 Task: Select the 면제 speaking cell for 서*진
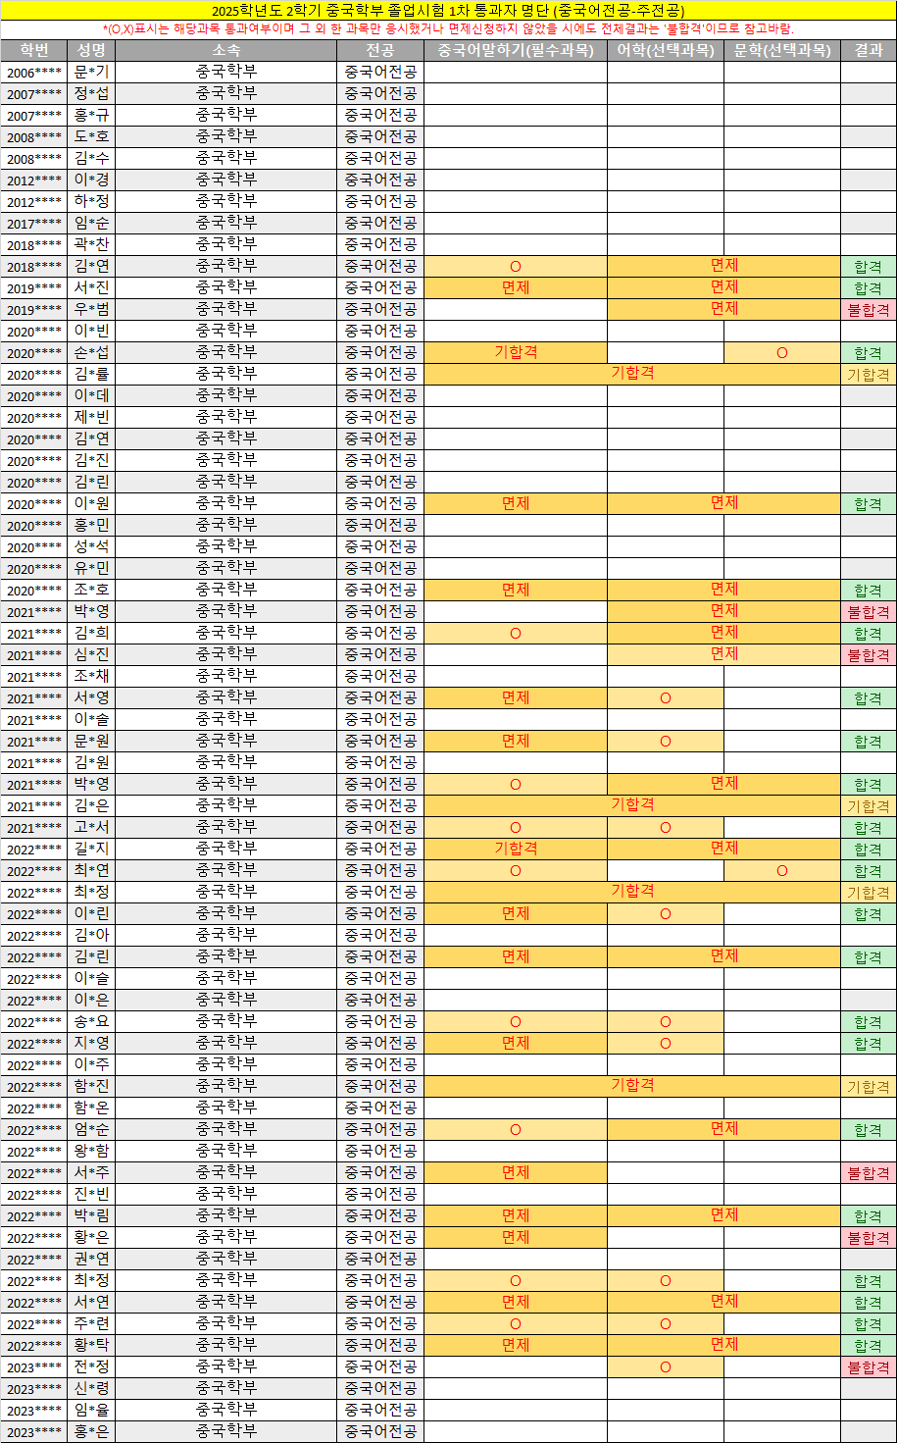point(515,287)
